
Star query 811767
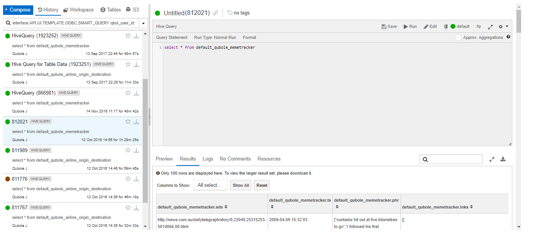[x=128, y=207]
